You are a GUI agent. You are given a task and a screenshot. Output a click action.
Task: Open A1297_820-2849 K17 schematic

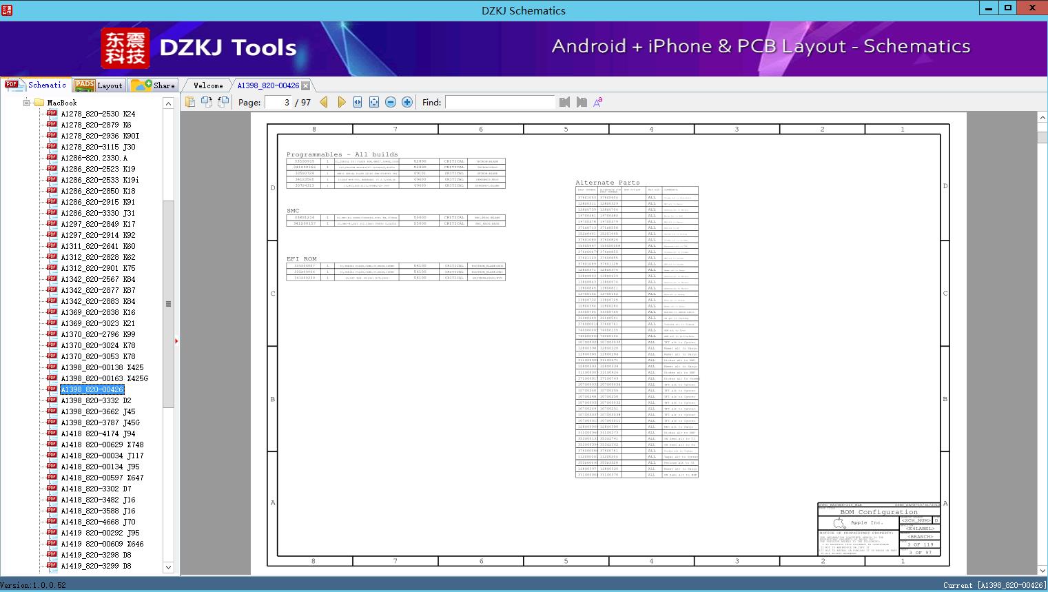point(98,224)
